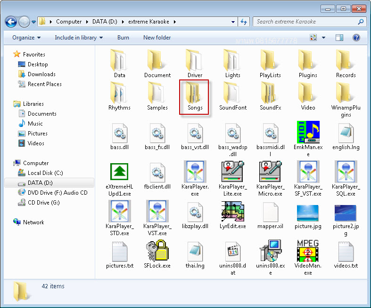
Task: Open the Data folder
Action: pyautogui.click(x=119, y=63)
